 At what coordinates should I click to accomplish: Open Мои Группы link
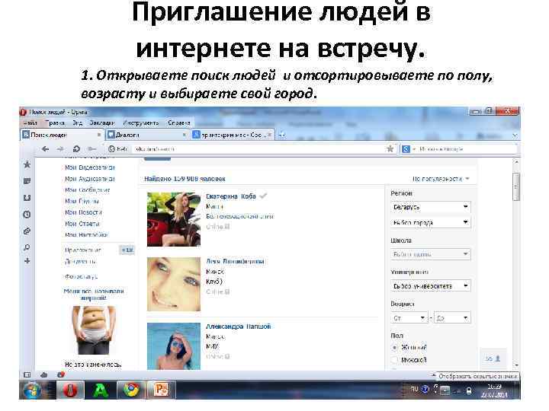[82, 201]
